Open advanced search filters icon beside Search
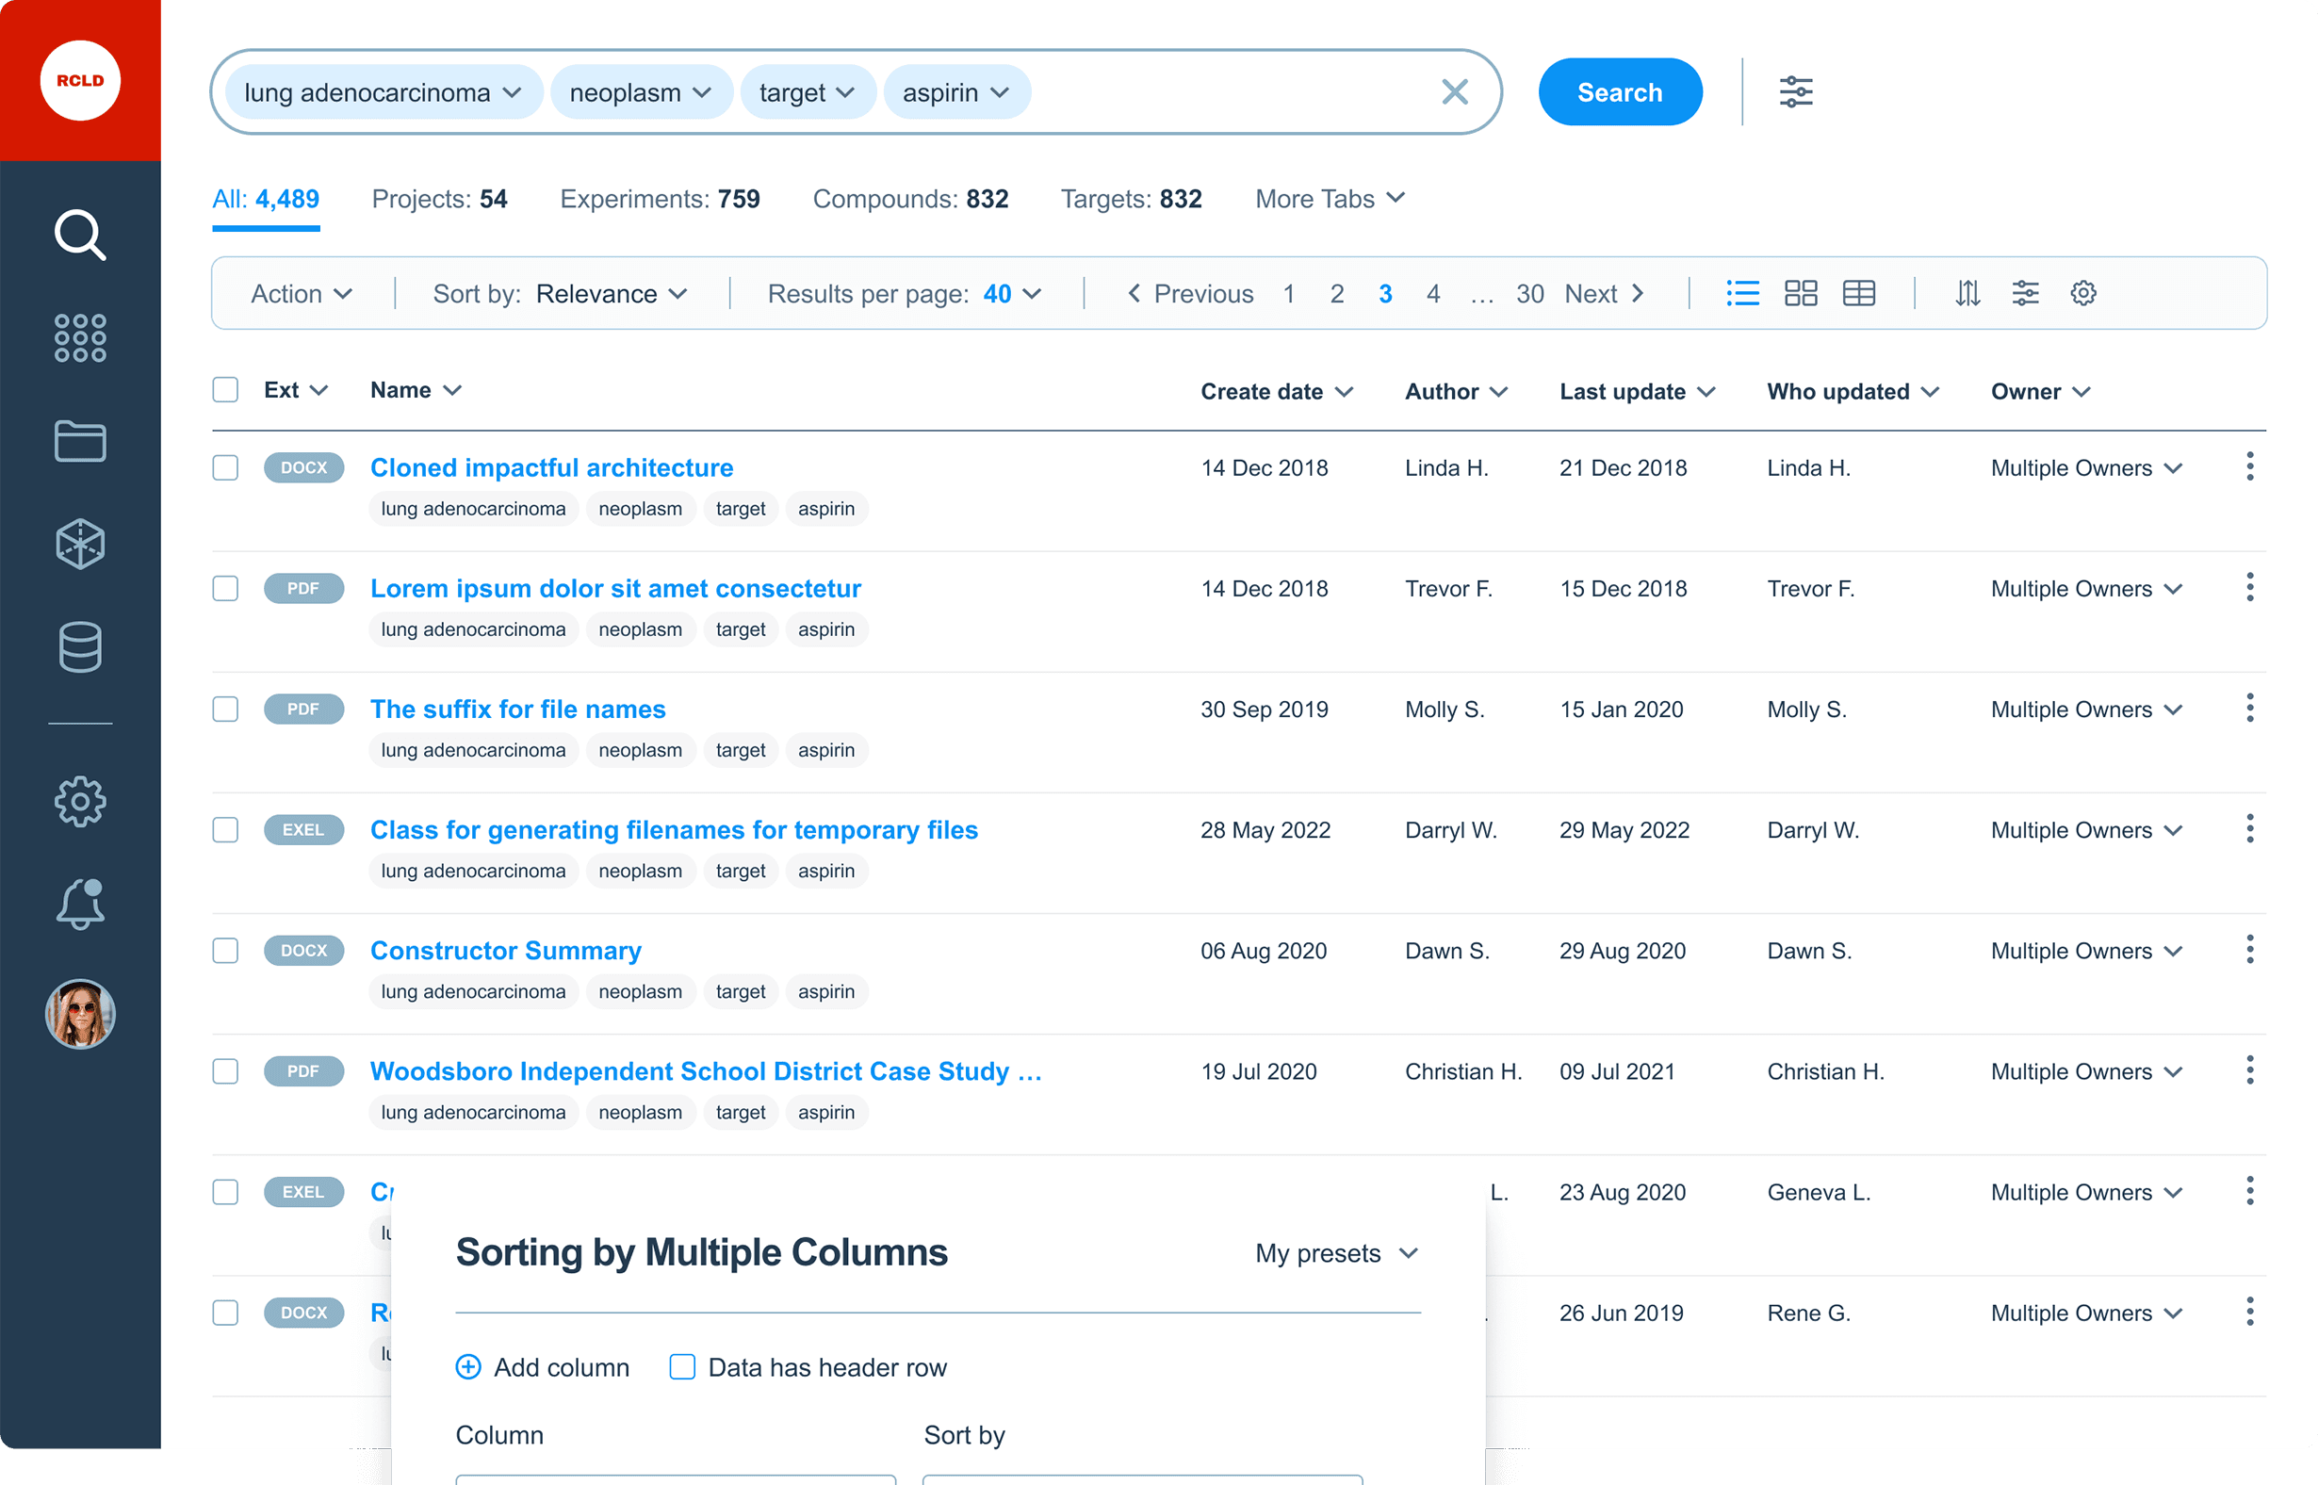Viewport: 2318px width, 1485px height. (x=1795, y=92)
